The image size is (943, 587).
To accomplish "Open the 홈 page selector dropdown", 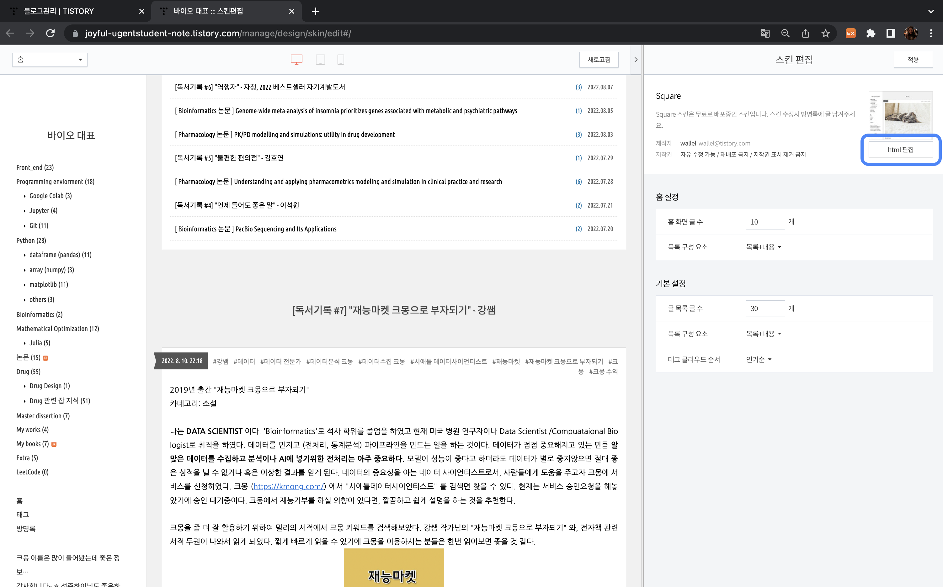I will pos(50,59).
